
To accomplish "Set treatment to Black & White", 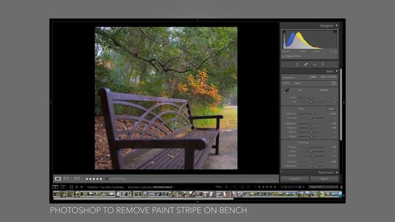I will (x=328, y=76).
